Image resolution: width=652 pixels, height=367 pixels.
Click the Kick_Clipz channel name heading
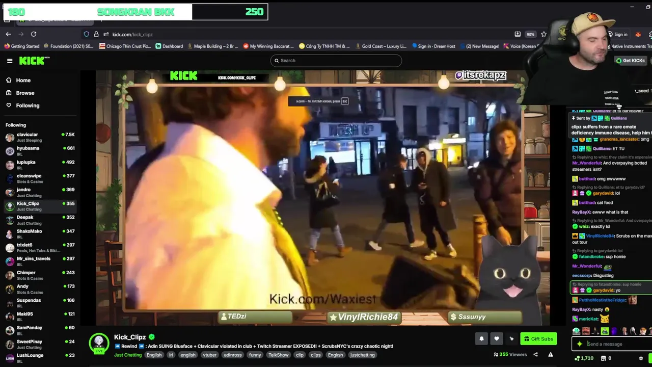[x=130, y=337]
